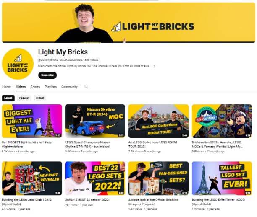Click the JORDY'S BEST 22 sets title
The image size is (257, 217).
[x=87, y=200]
